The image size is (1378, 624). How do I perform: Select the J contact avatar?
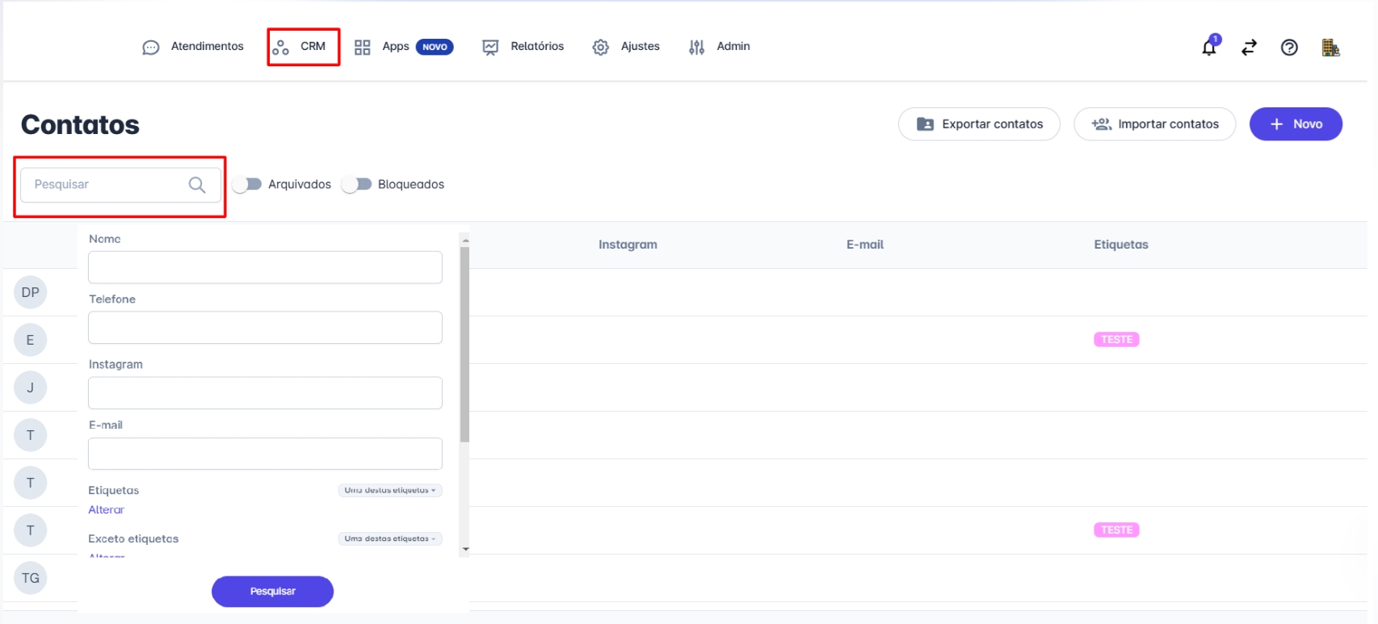point(31,387)
